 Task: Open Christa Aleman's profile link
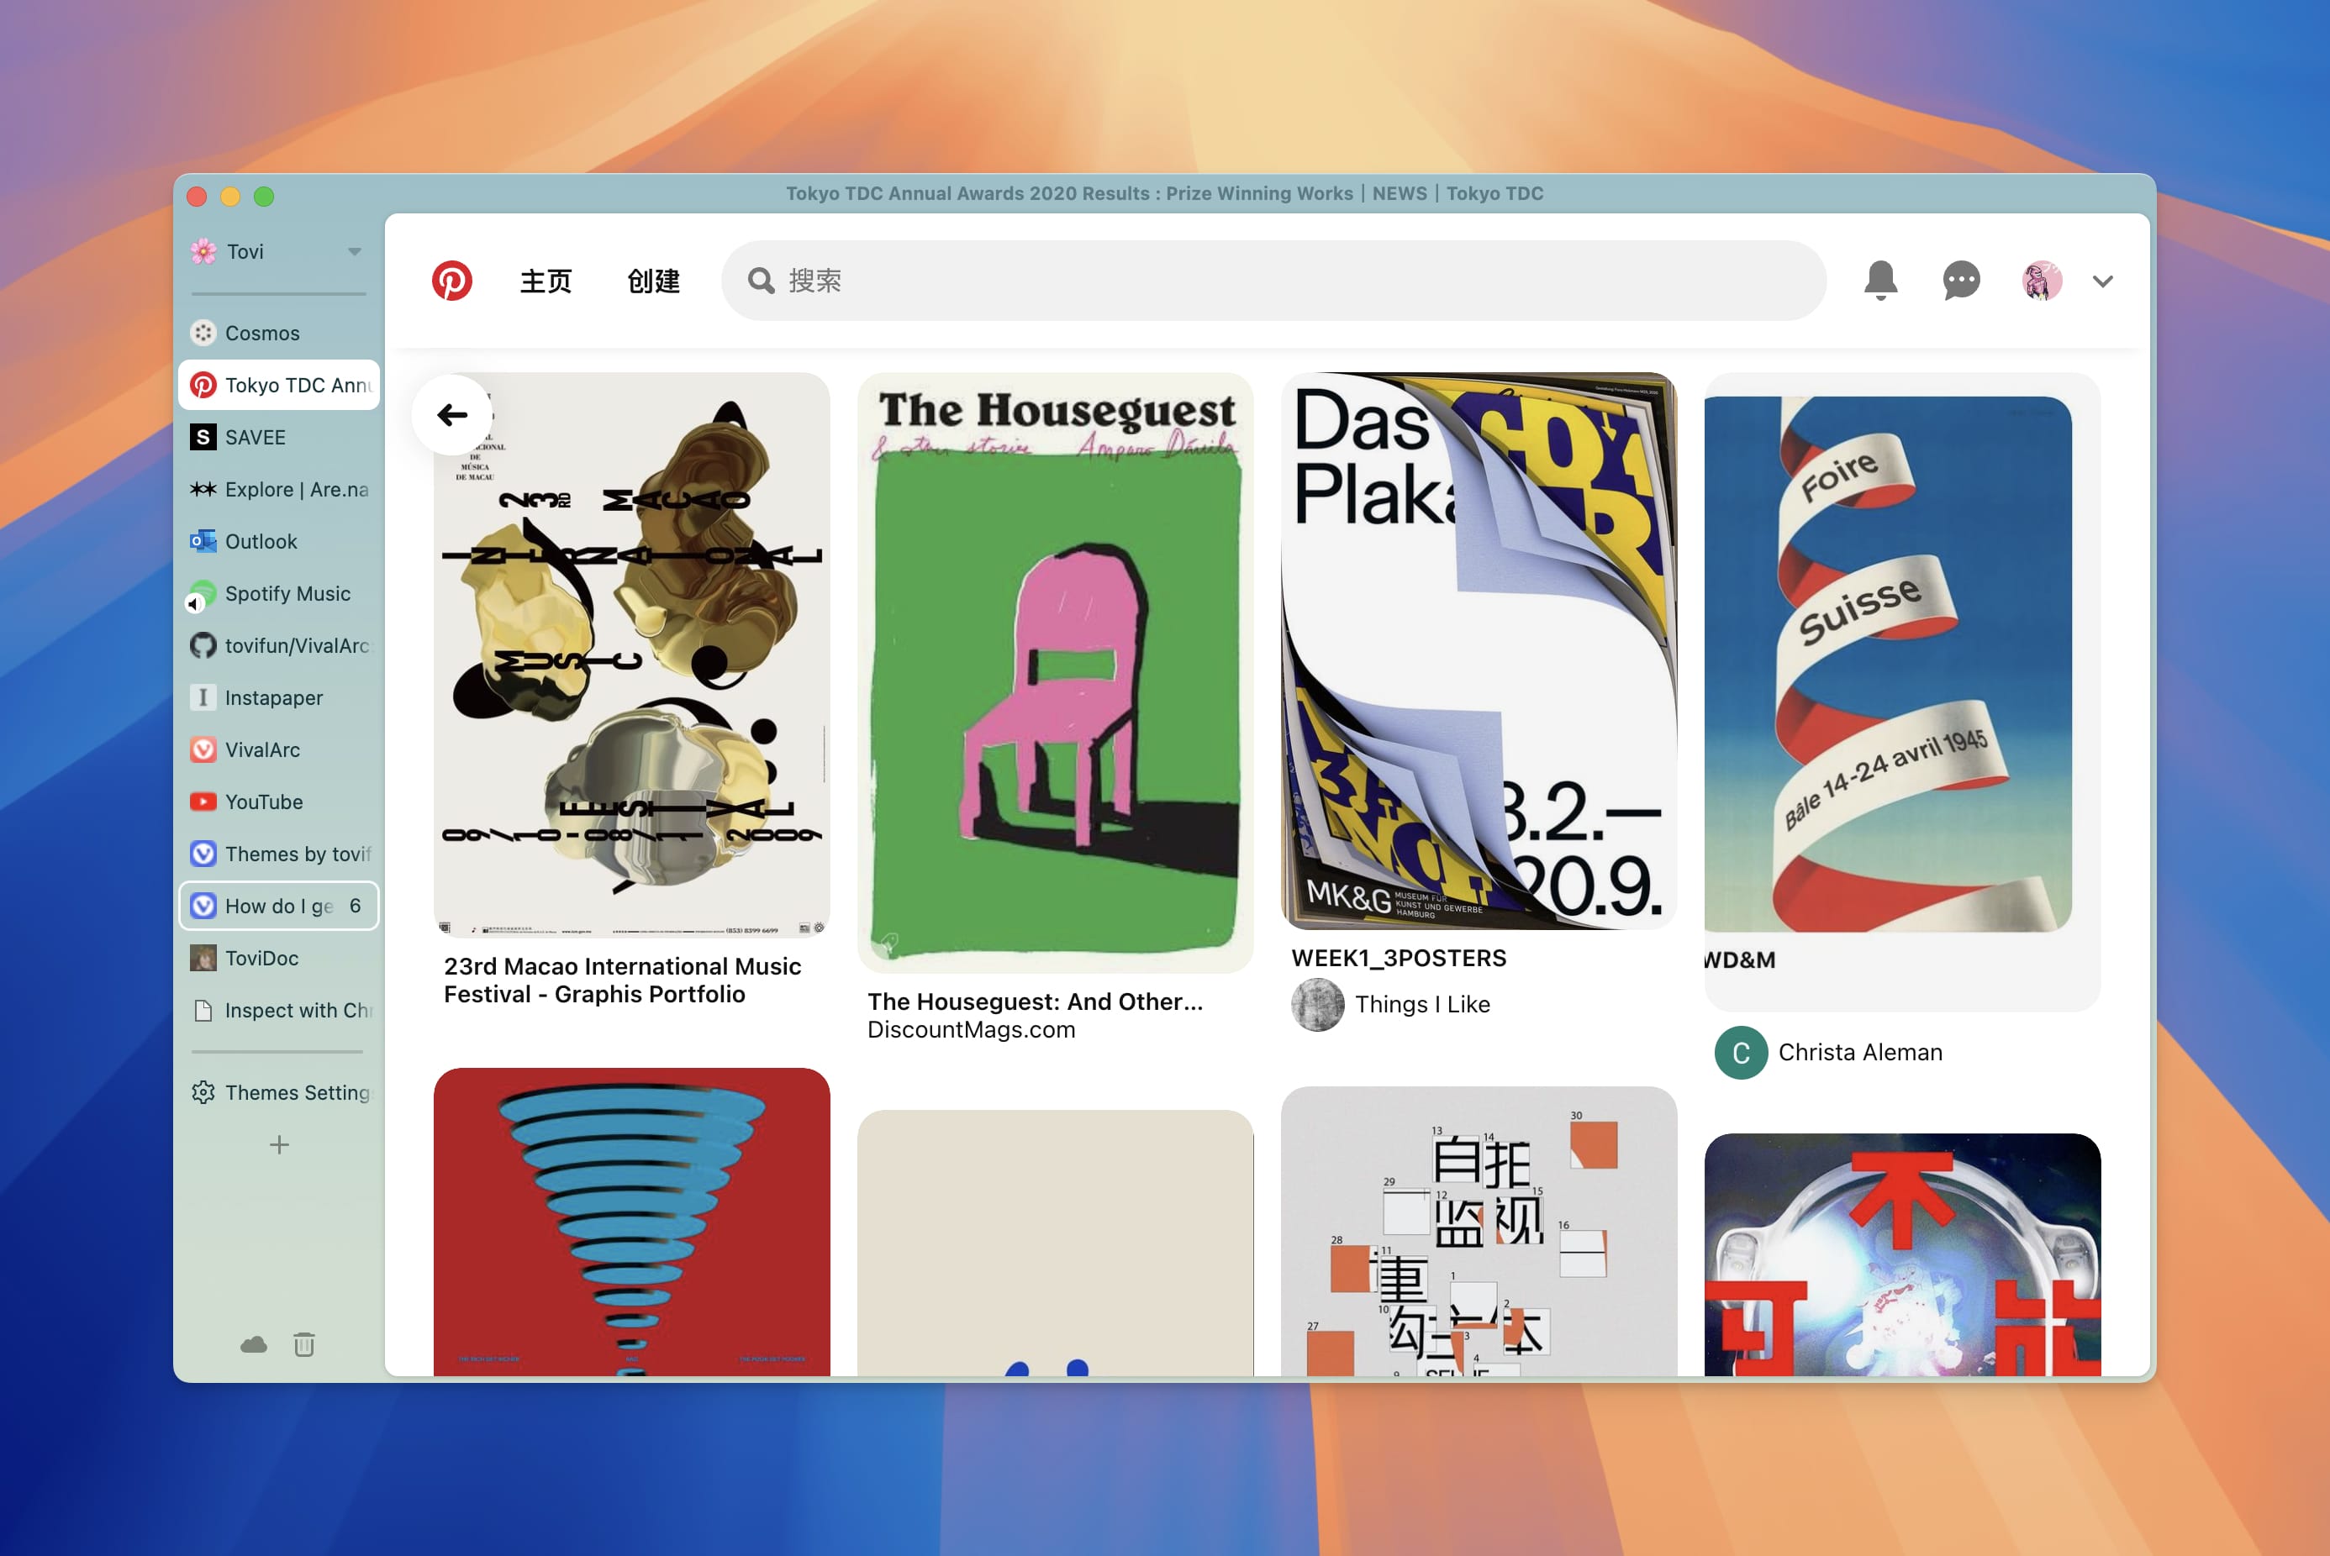[1860, 1053]
